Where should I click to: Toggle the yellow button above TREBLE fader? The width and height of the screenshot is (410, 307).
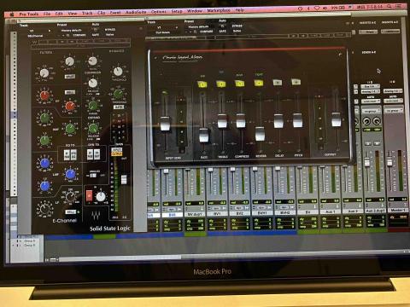pos(221,84)
